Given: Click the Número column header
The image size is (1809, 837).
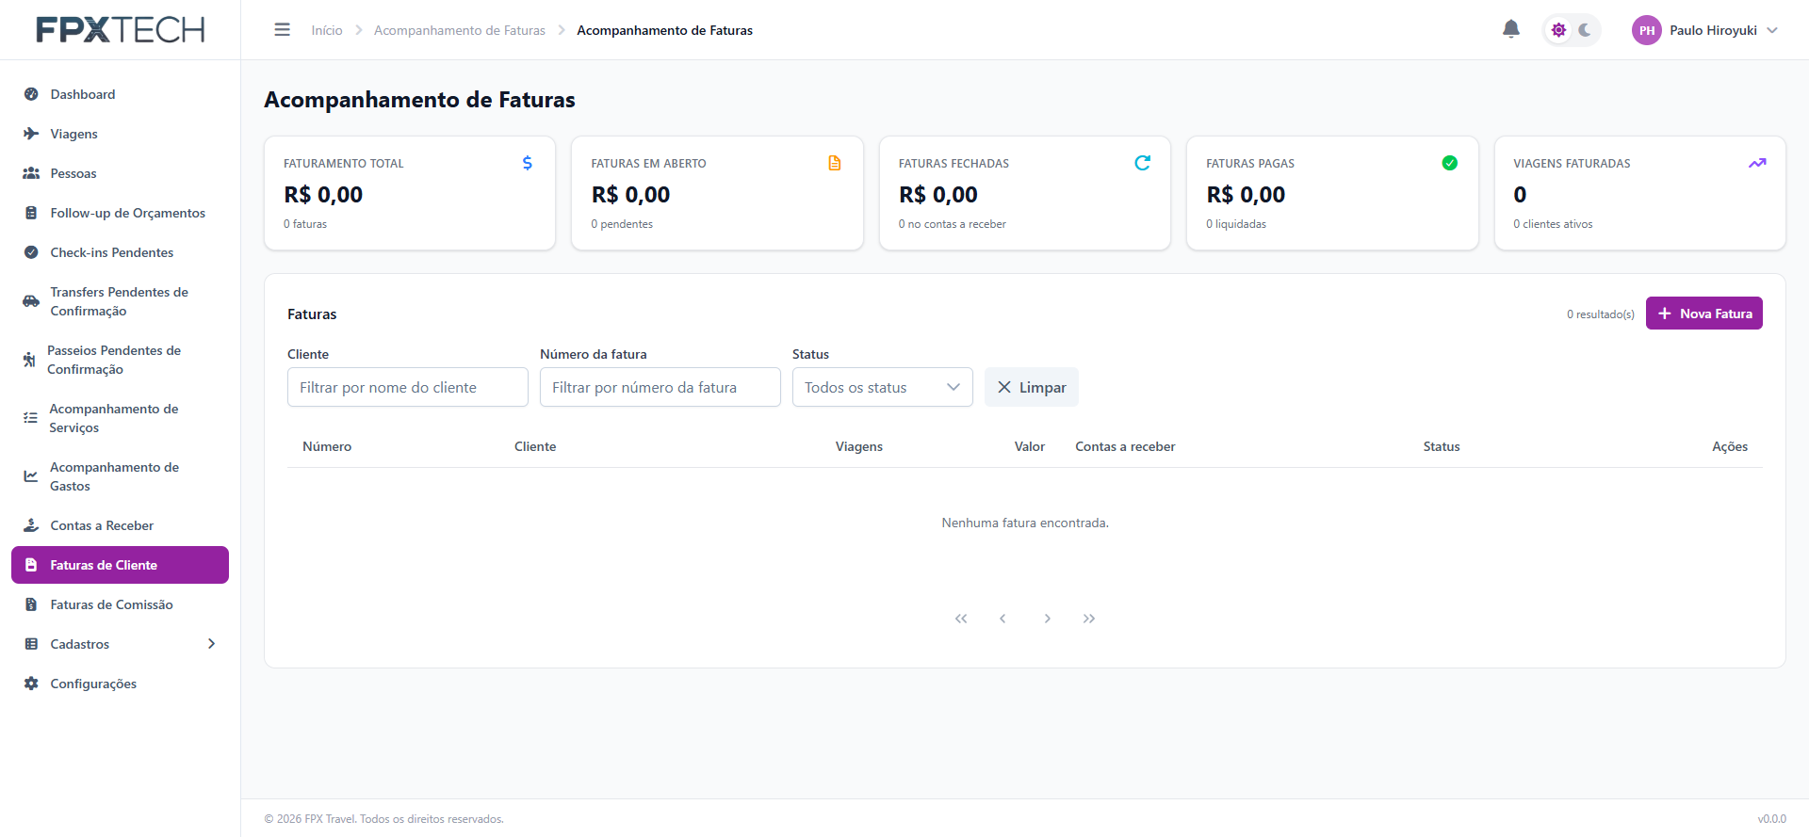Looking at the screenshot, I should click(327, 446).
